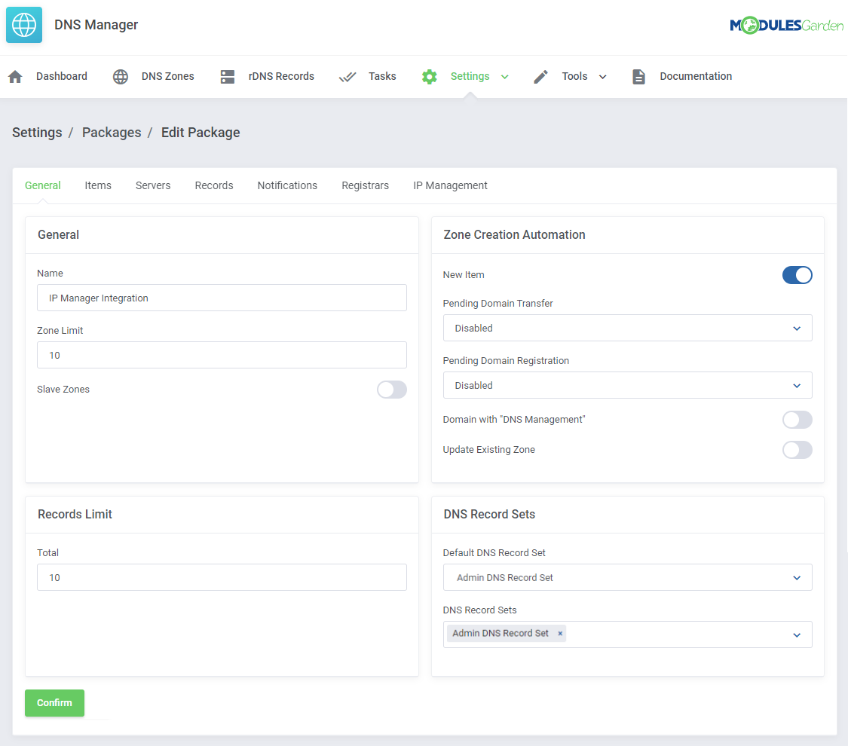Expand the Tools menu chevron
The height and width of the screenshot is (746, 848).
point(602,77)
